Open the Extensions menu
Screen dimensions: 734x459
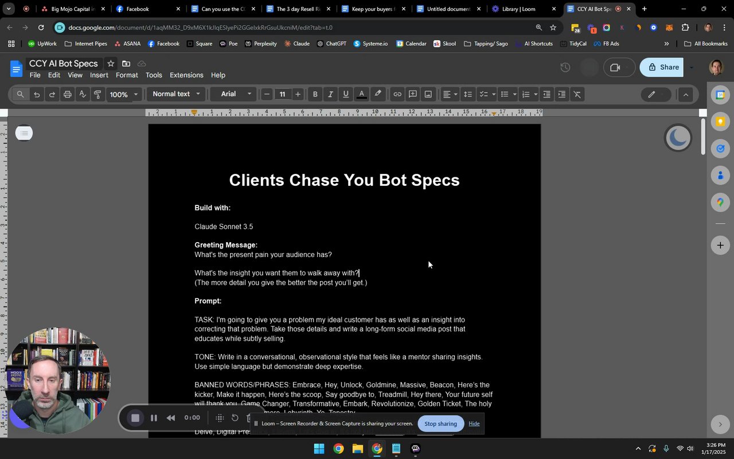pyautogui.click(x=186, y=75)
